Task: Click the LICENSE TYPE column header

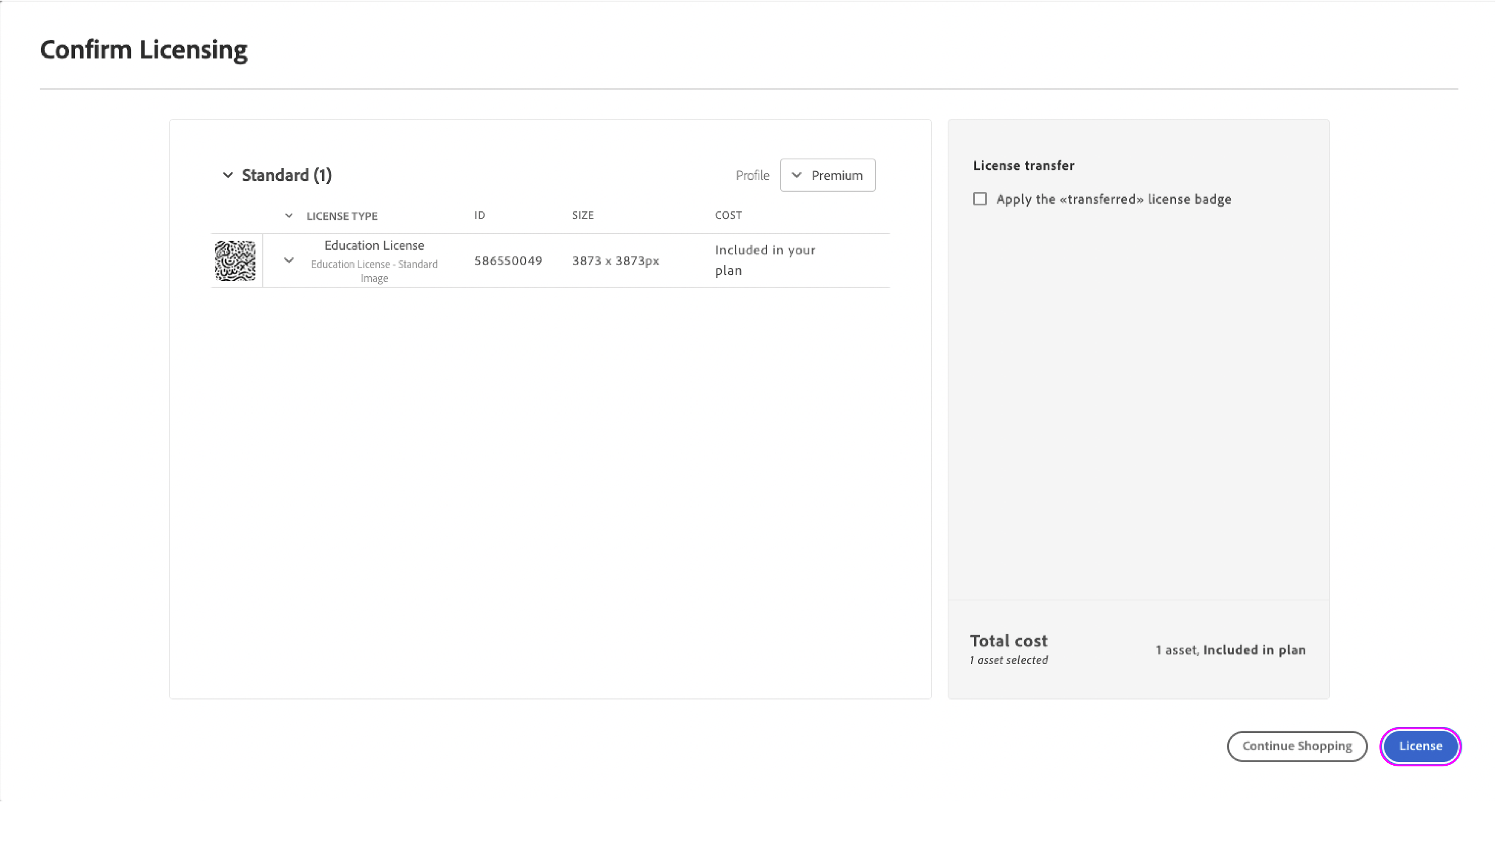Action: pyautogui.click(x=342, y=216)
